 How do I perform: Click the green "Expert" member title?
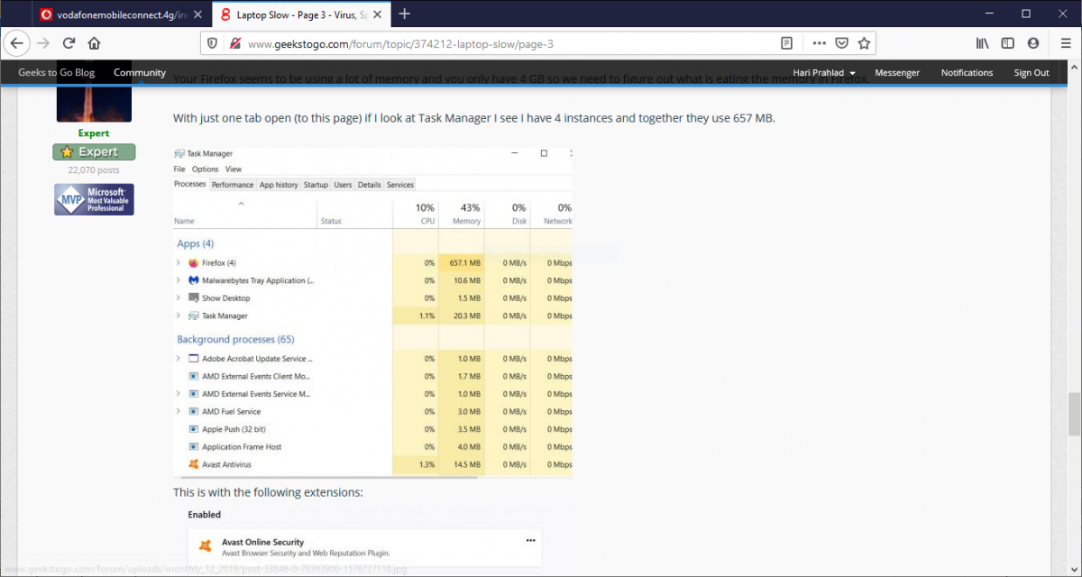pyautogui.click(x=94, y=133)
